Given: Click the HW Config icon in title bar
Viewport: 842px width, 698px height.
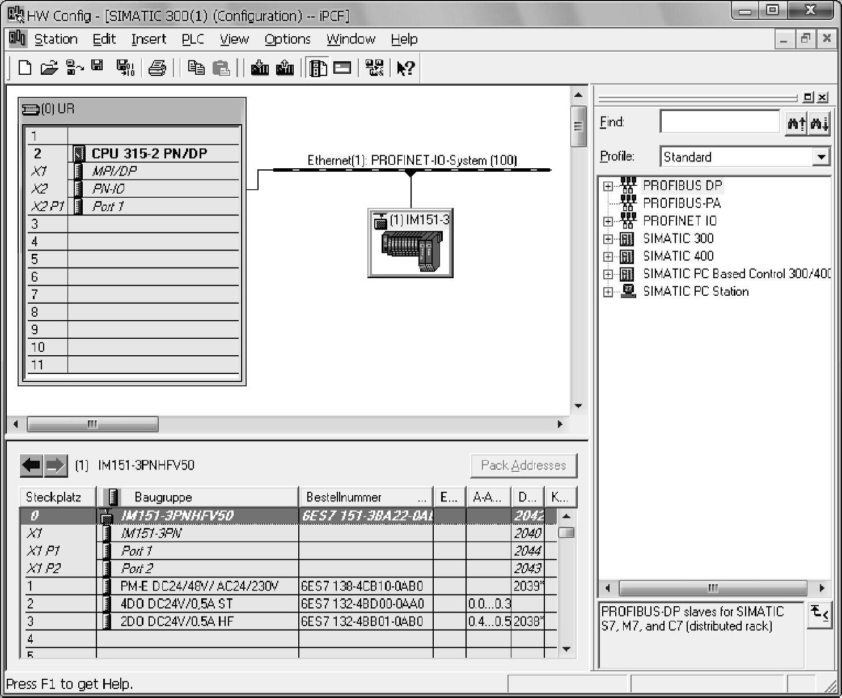Looking at the screenshot, I should point(16,14).
